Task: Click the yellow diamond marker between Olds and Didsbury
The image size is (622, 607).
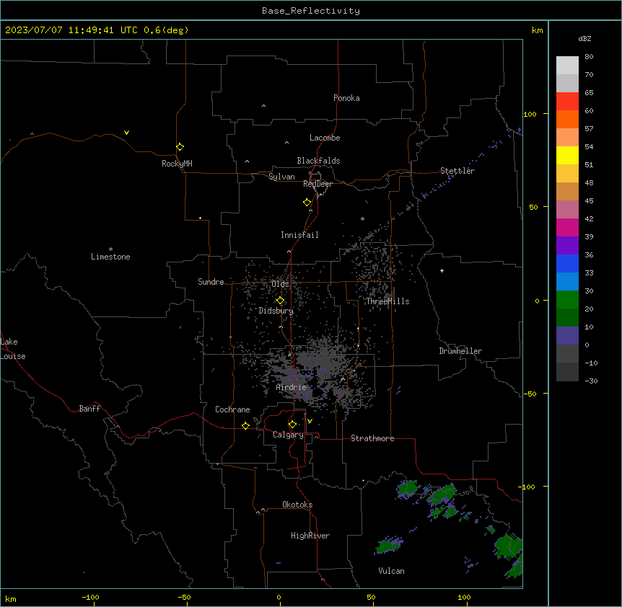Action: pyautogui.click(x=280, y=301)
